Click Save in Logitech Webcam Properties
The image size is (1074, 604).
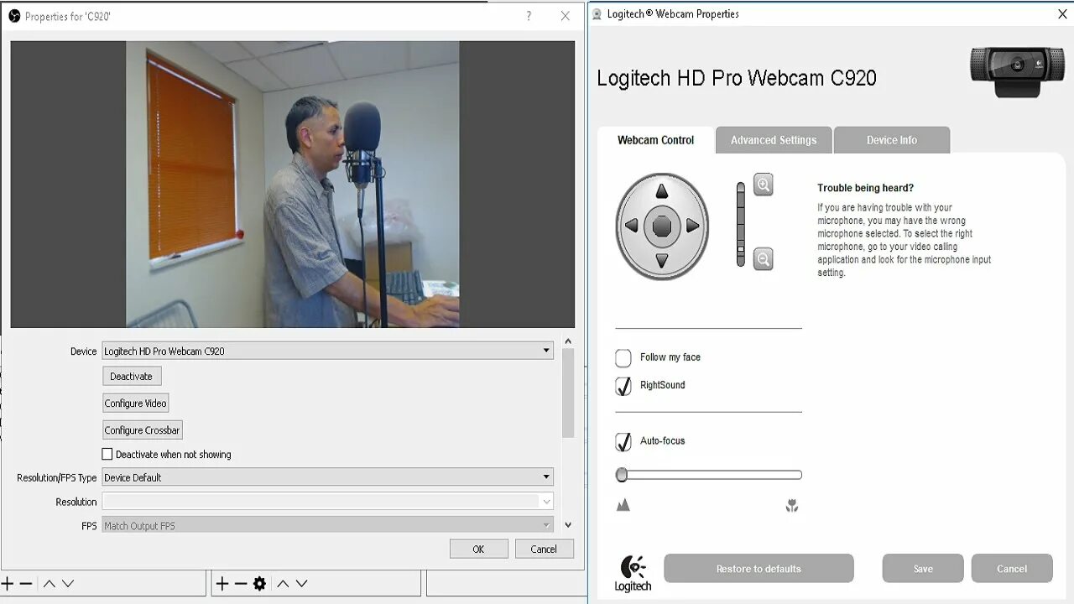point(923,569)
